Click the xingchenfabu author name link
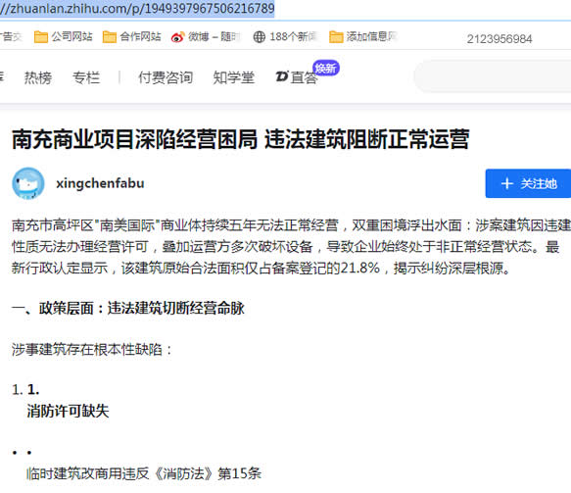The image size is (571, 493). coord(100,183)
